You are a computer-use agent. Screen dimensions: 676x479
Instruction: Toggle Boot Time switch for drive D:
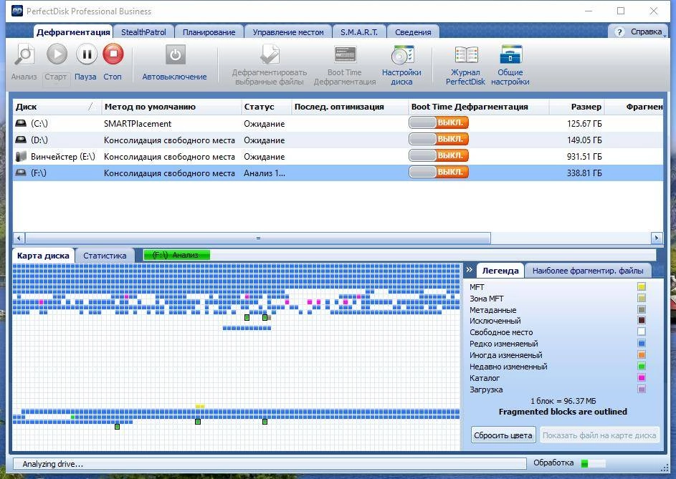click(439, 139)
